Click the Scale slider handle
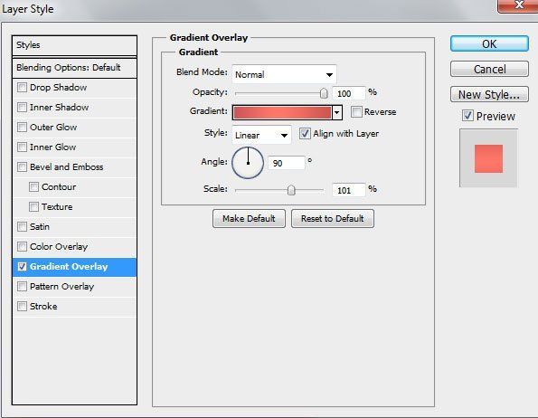 pyautogui.click(x=291, y=190)
